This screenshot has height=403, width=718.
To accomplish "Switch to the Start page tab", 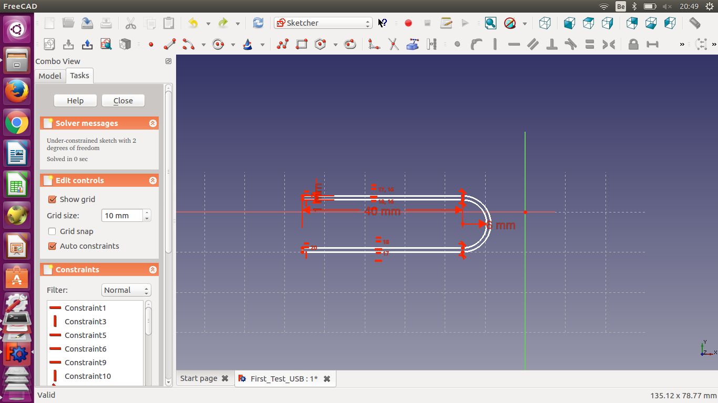I will [199, 378].
